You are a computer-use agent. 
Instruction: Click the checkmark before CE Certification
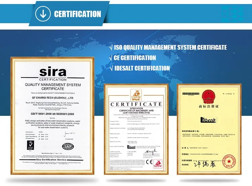[111, 58]
